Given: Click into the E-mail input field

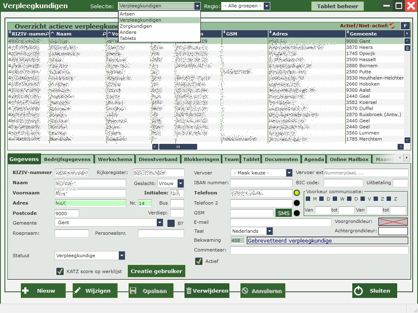Looking at the screenshot, I should [x=280, y=223].
